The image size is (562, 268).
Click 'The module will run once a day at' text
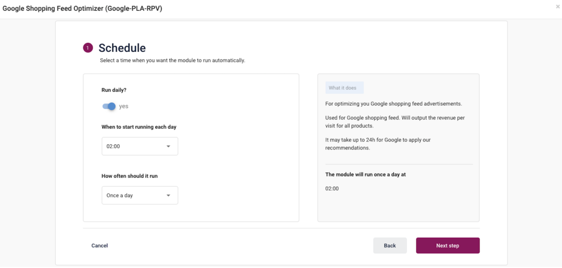tap(366, 175)
